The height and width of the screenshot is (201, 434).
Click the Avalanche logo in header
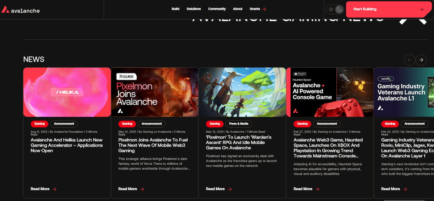(21, 10)
